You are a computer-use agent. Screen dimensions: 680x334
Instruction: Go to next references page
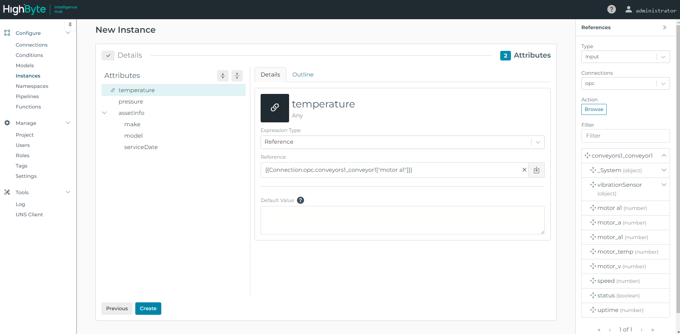(x=642, y=330)
